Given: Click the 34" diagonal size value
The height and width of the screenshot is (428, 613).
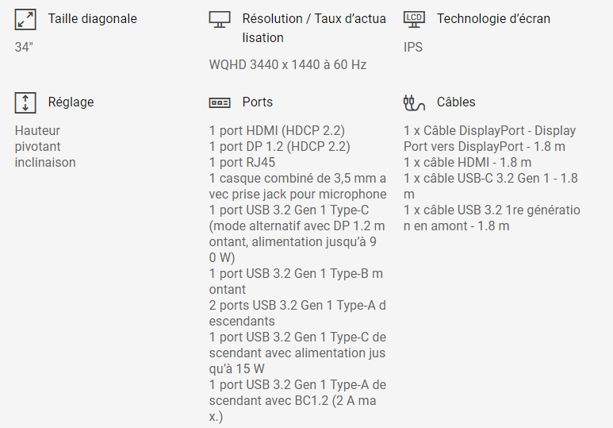Looking at the screenshot, I should coord(24,47).
